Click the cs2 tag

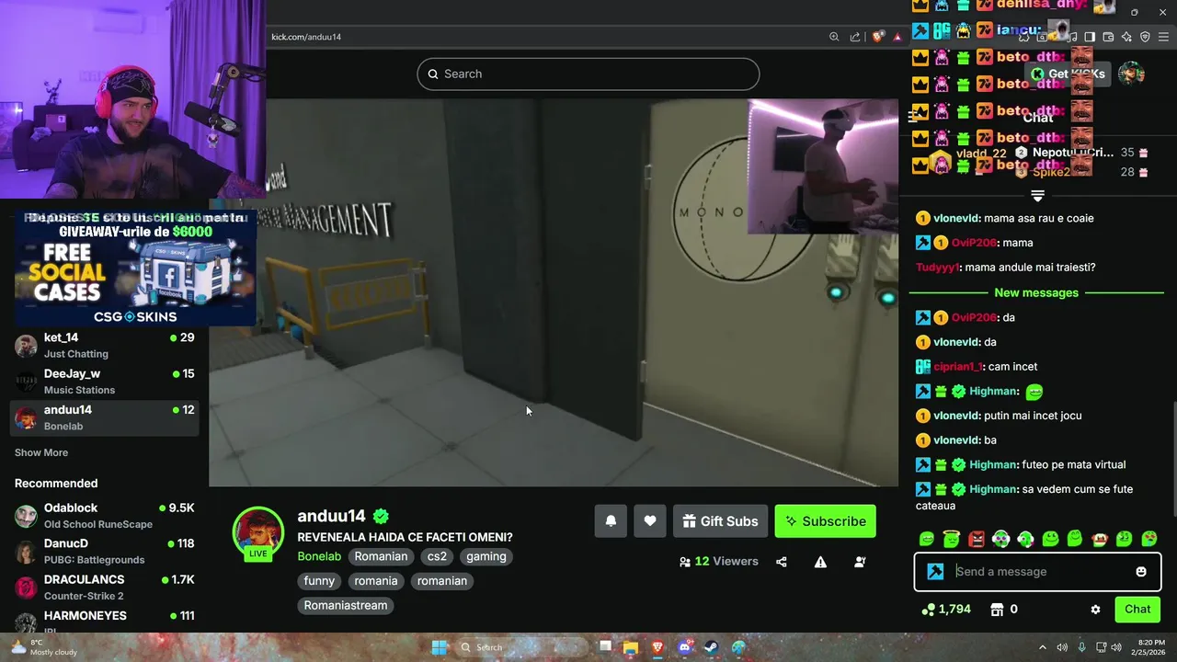(437, 556)
